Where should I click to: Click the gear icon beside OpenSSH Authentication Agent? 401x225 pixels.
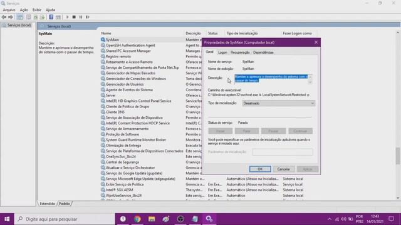tap(103, 46)
